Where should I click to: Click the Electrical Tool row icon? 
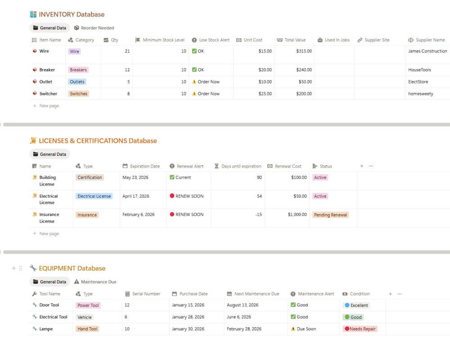(x=35, y=317)
